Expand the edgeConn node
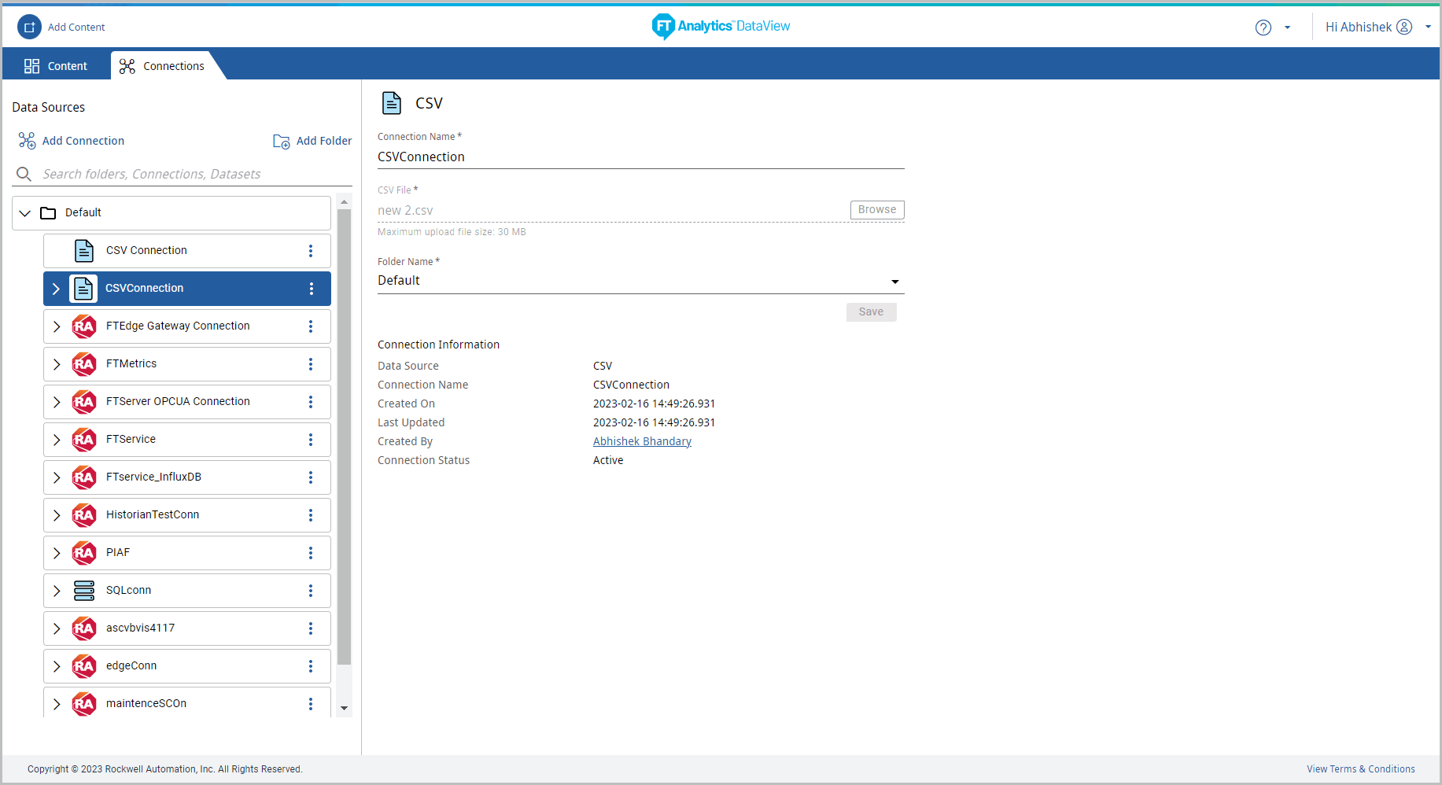 57,666
